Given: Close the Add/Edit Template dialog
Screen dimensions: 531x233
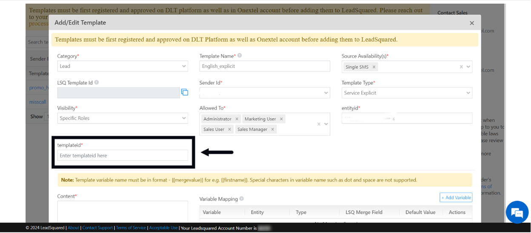Looking at the screenshot, I should pos(471,23).
